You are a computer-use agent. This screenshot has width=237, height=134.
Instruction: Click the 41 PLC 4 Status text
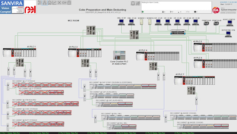click(x=97, y=133)
